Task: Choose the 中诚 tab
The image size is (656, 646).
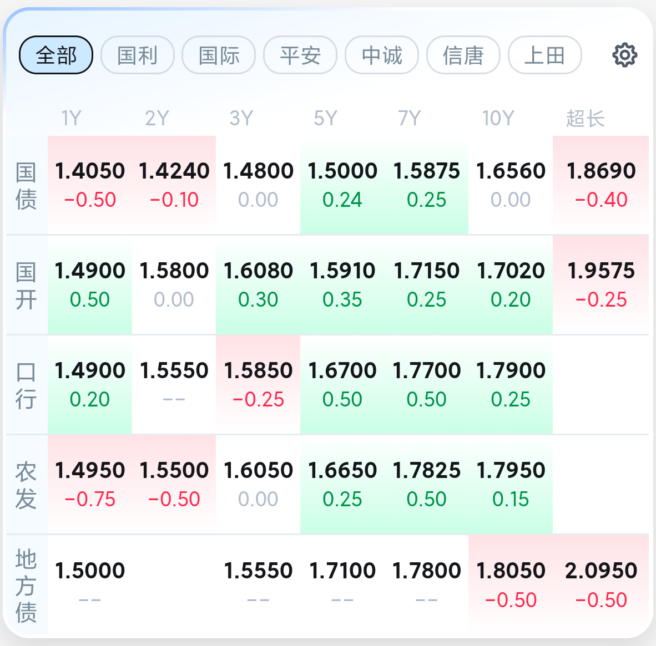Action: 382,55
